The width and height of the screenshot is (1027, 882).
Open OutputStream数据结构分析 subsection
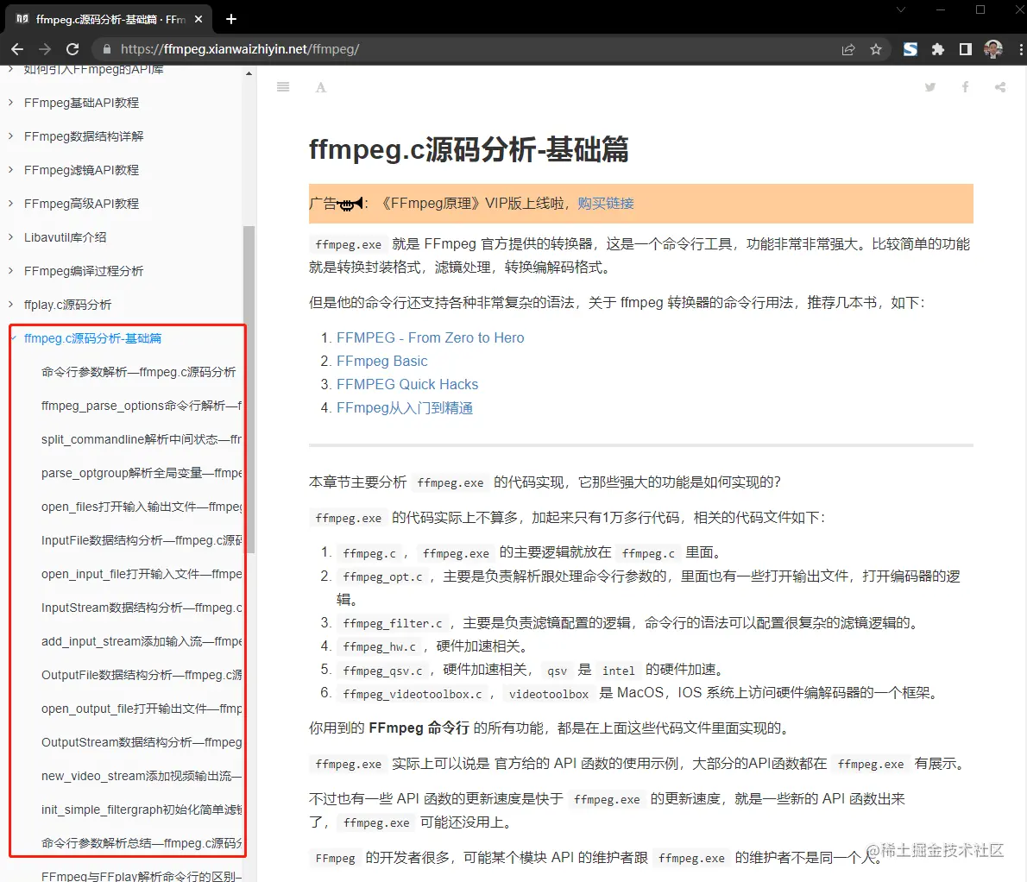click(141, 742)
